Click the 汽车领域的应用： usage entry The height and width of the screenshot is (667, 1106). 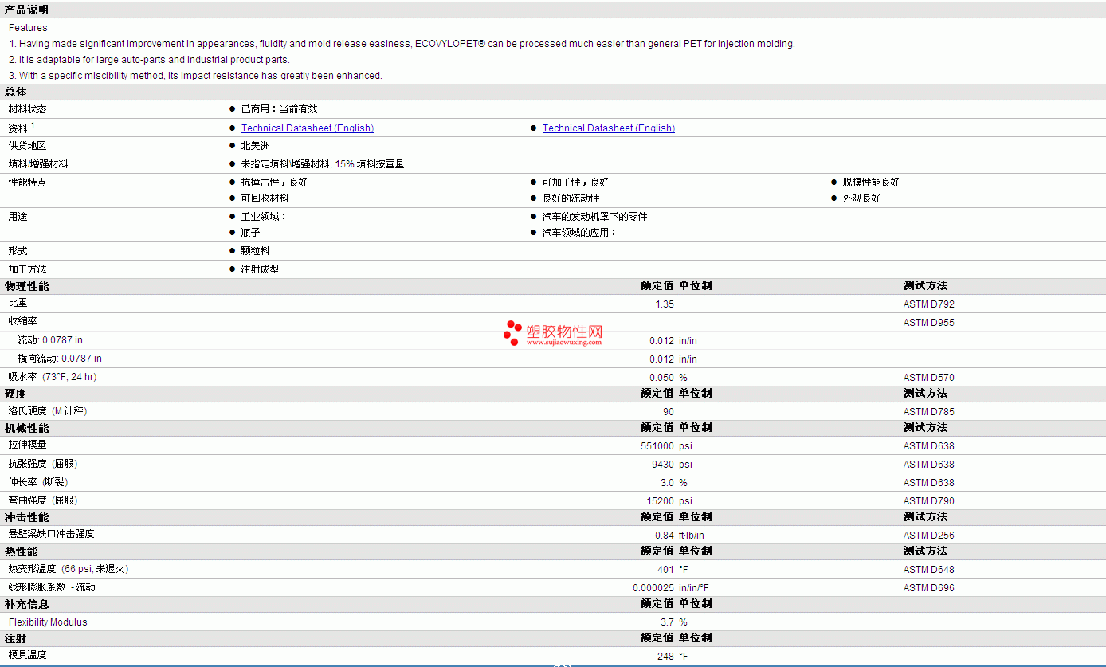(579, 233)
